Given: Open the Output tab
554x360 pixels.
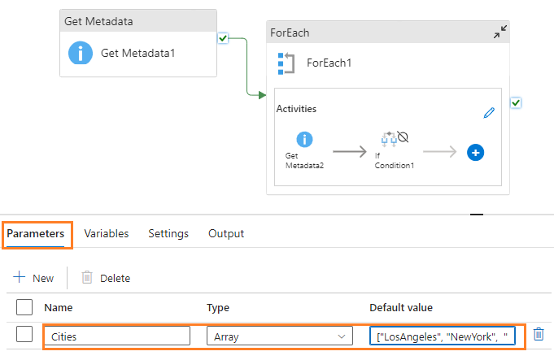Looking at the screenshot, I should click(x=226, y=233).
